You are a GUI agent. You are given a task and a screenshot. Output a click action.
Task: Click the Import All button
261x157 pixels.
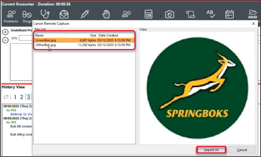point(211,150)
